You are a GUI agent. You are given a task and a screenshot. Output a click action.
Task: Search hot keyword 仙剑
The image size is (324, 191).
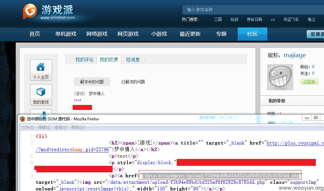click(234, 19)
